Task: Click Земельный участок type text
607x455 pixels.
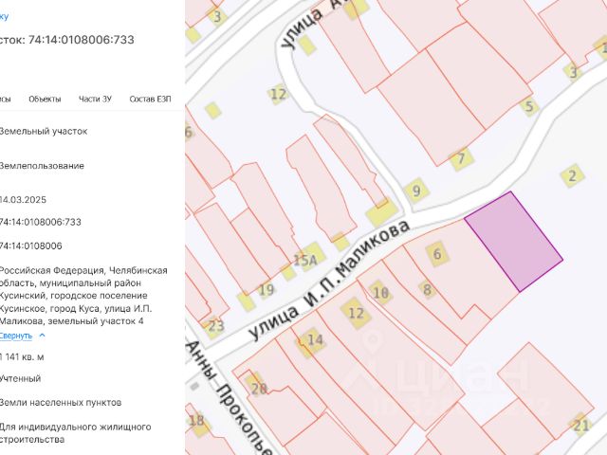Action: (44, 131)
